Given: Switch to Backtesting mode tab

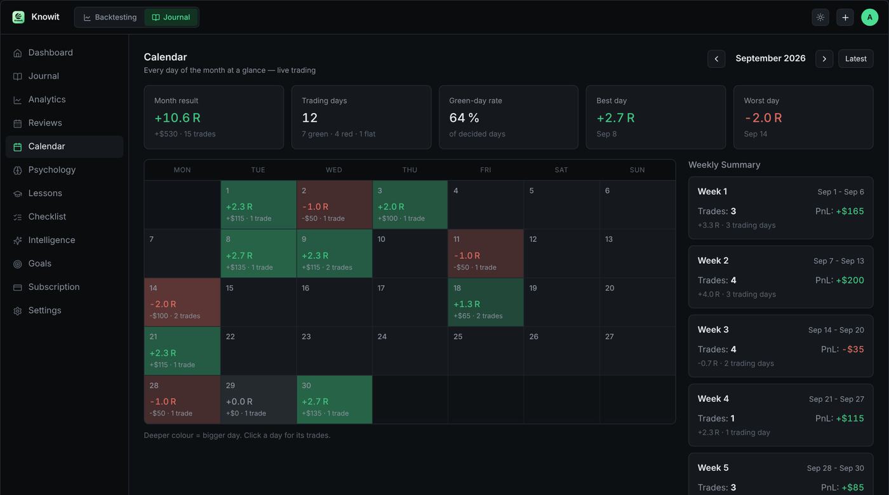Looking at the screenshot, I should tap(110, 17).
